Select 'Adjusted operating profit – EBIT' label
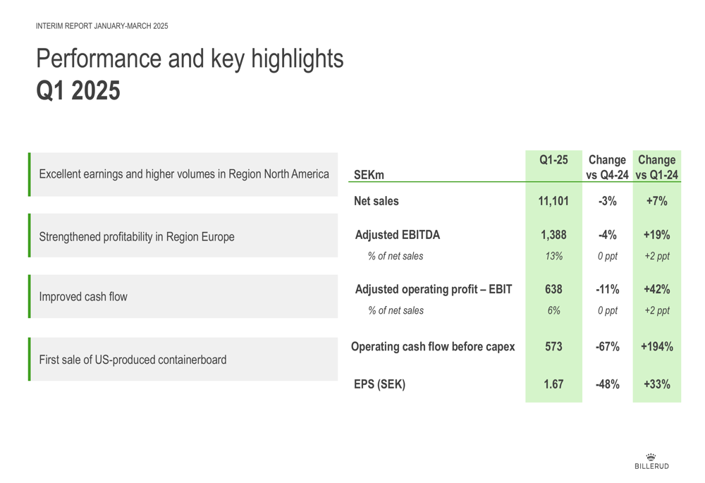This screenshot has width=705, height=483. 434,289
